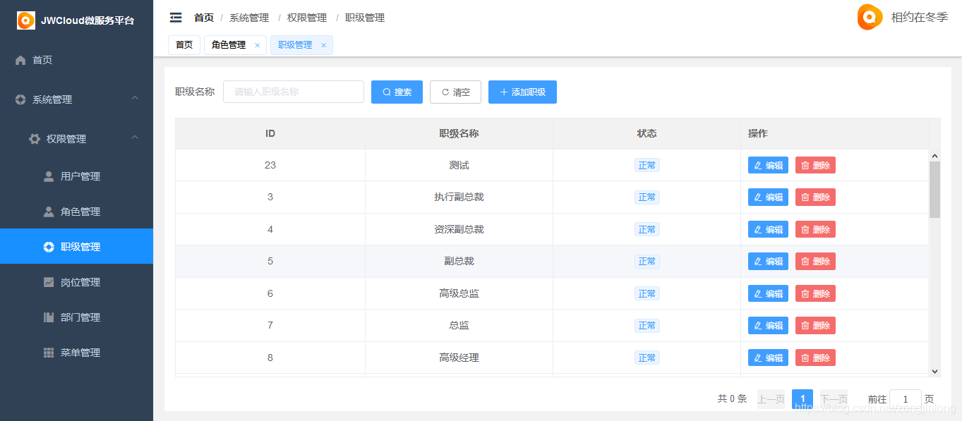This screenshot has height=421, width=962.
Task: Click the table's vertical scrollbar thumb
Action: click(x=934, y=190)
